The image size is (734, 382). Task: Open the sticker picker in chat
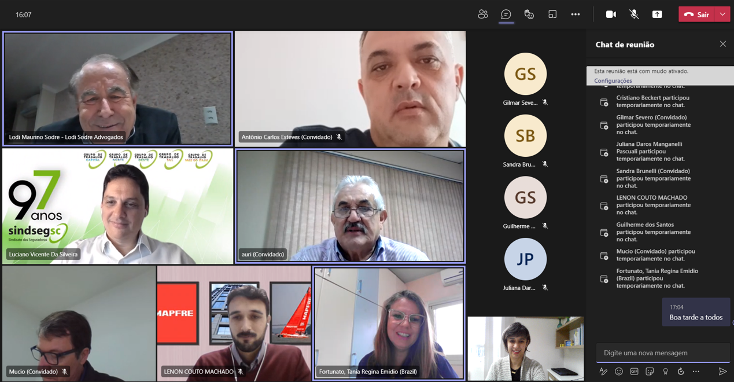click(x=650, y=372)
